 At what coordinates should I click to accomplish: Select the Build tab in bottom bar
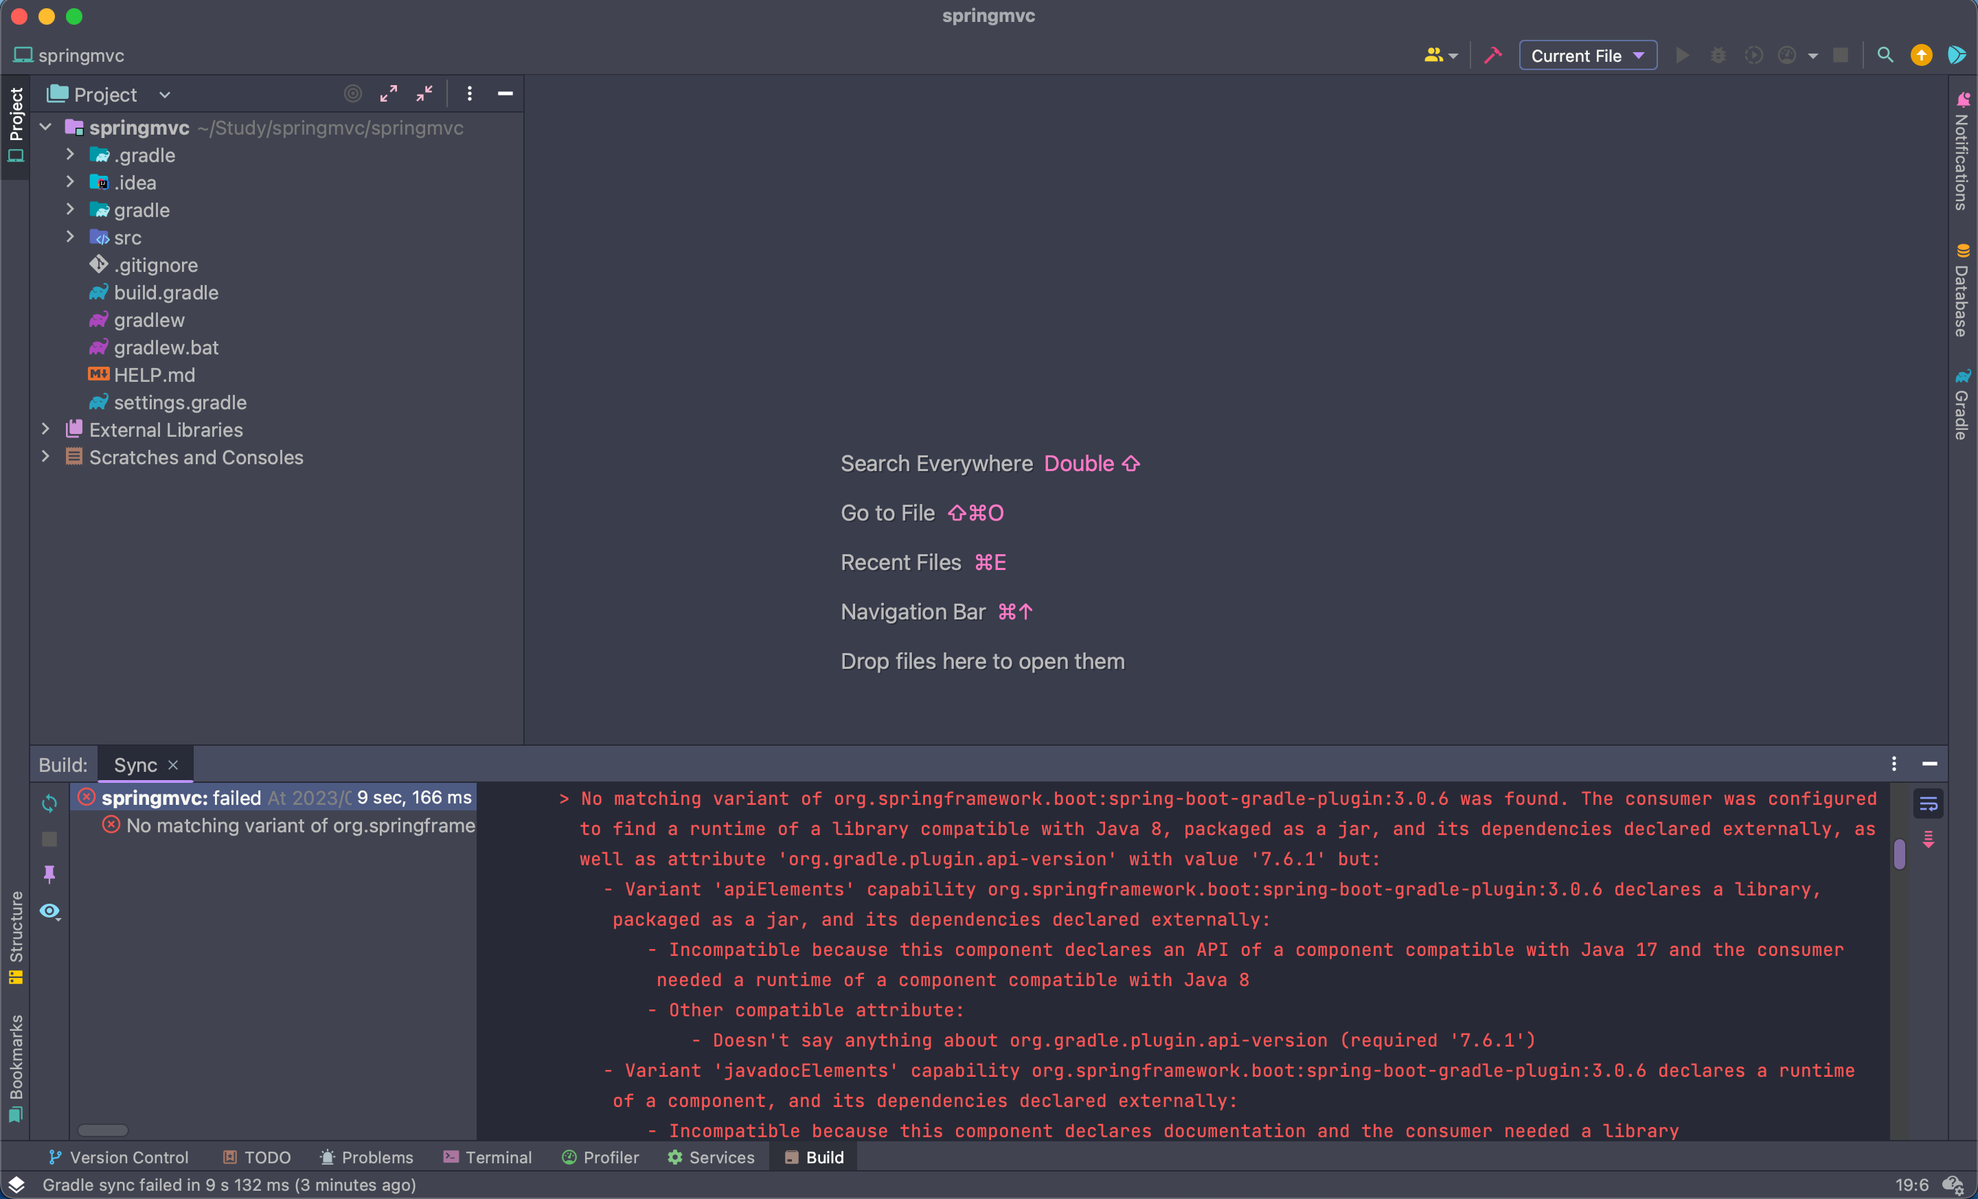point(813,1157)
